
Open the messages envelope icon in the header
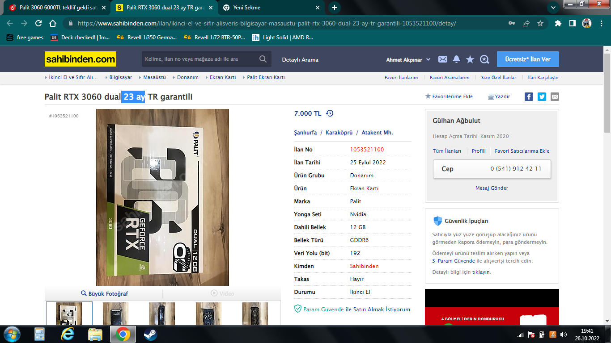click(x=442, y=59)
